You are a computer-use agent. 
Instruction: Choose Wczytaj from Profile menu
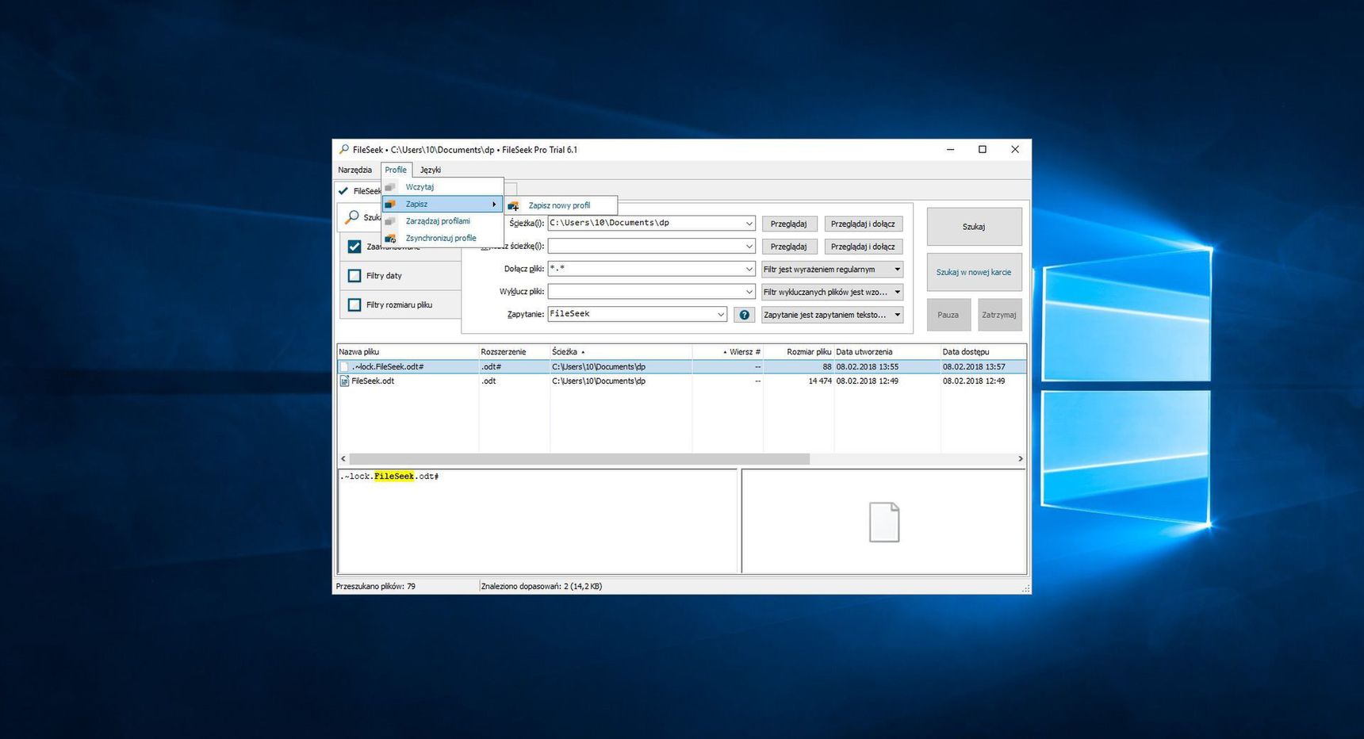click(443, 187)
